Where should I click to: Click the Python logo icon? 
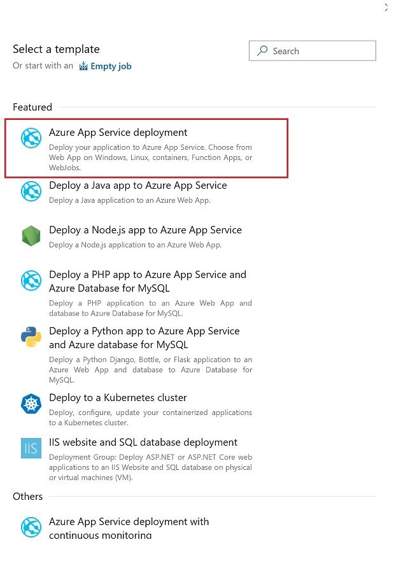[x=31, y=337]
